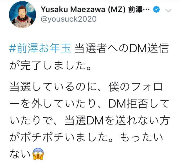This screenshot has height=166, width=180.
Task: Click the blue verified badge
Action: [x=156, y=10]
